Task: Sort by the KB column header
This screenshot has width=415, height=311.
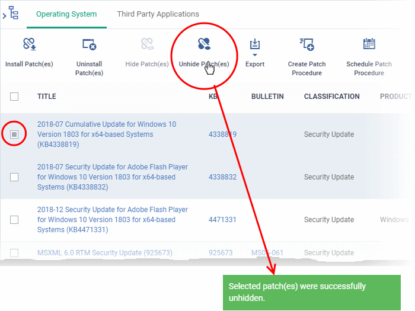Action: (213, 97)
